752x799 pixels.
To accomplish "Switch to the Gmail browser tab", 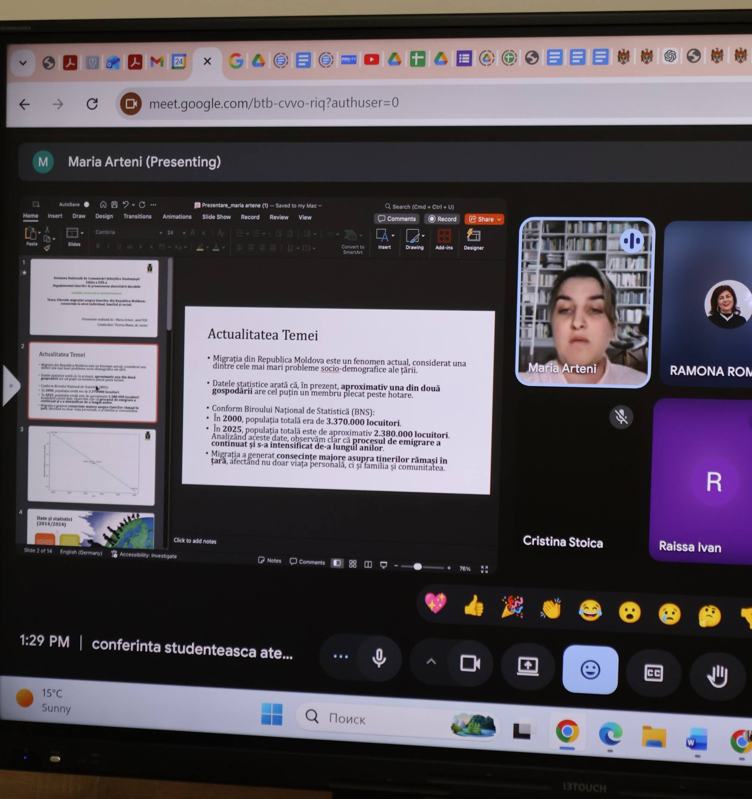I will click(x=157, y=62).
